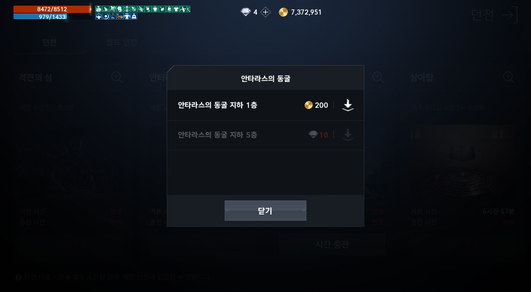Click the colorful food buff icon in blue row
The image size is (531, 292).
(120, 16)
